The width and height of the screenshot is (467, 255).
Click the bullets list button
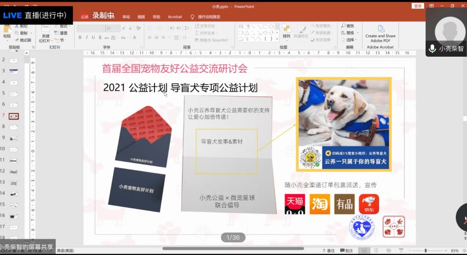[150, 28]
